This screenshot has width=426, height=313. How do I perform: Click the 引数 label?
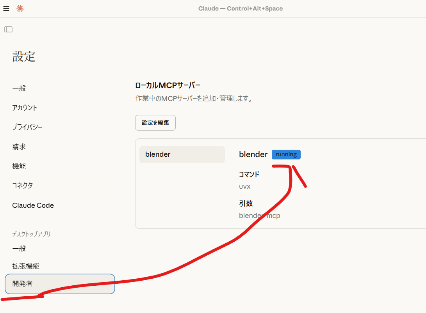click(x=246, y=203)
